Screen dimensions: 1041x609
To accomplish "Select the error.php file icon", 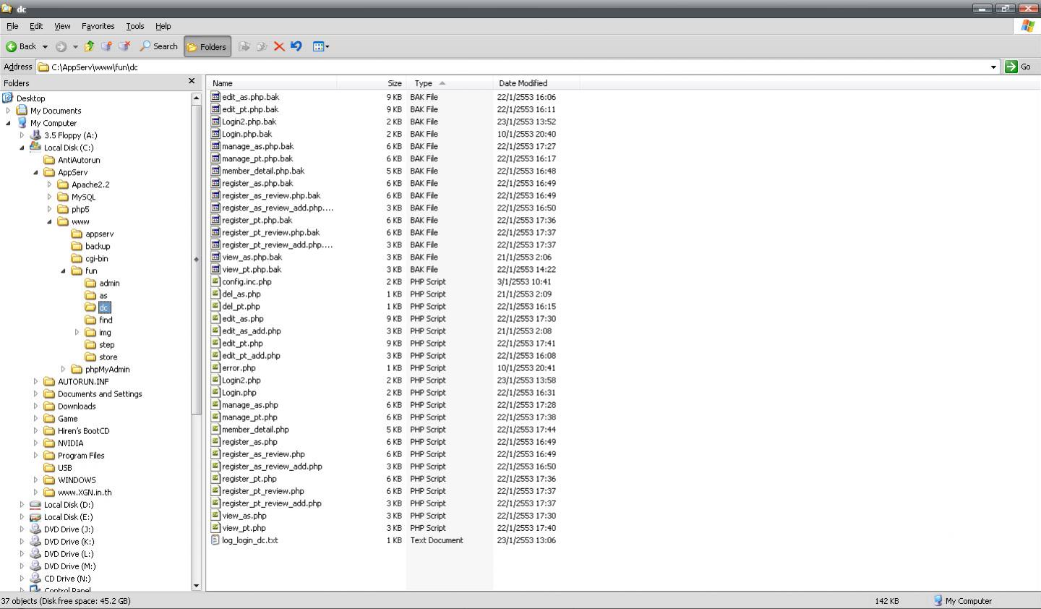I will 215,368.
